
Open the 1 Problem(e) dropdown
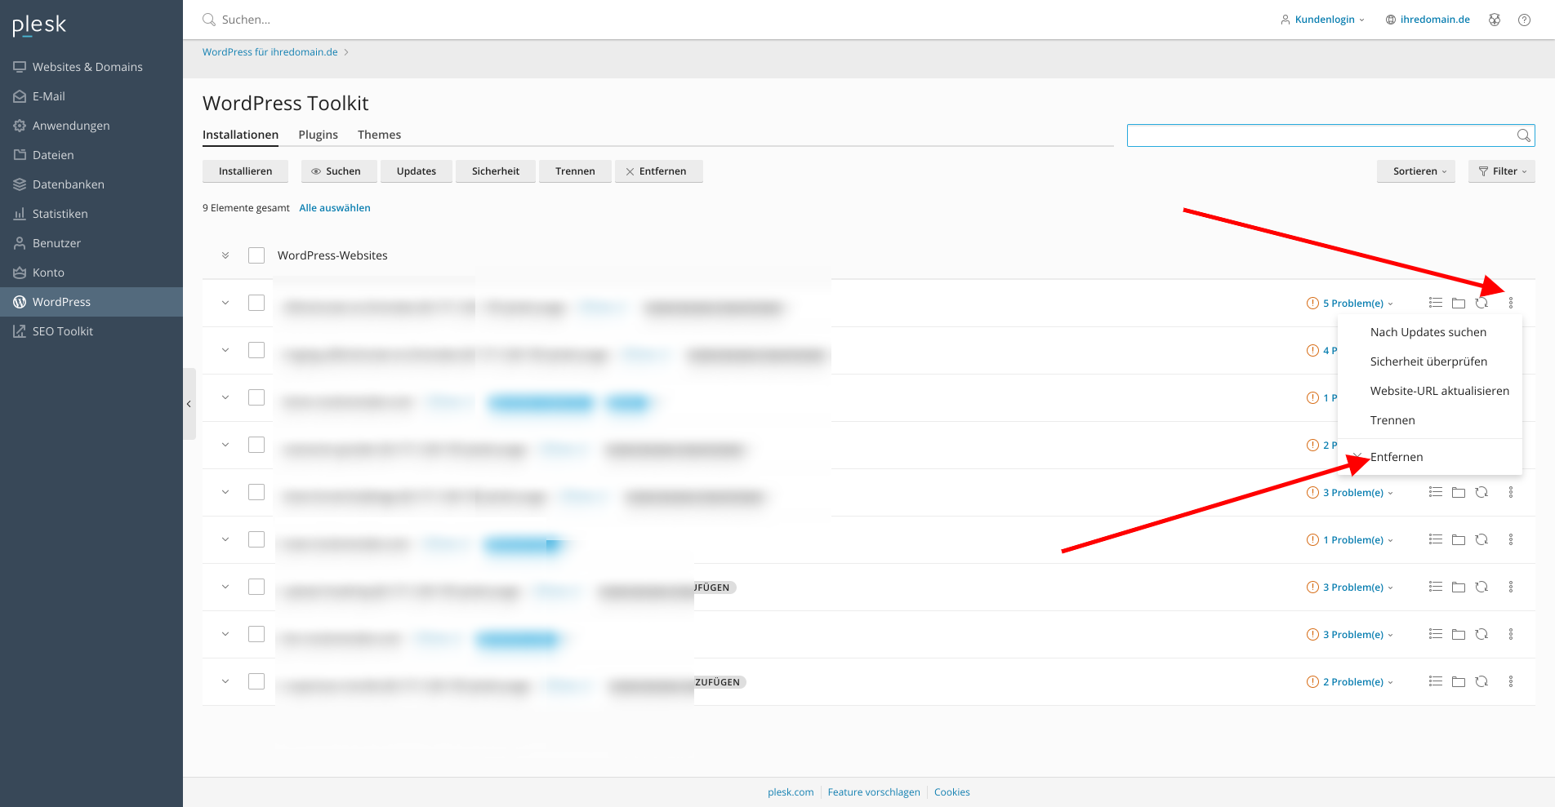pyautogui.click(x=1350, y=540)
